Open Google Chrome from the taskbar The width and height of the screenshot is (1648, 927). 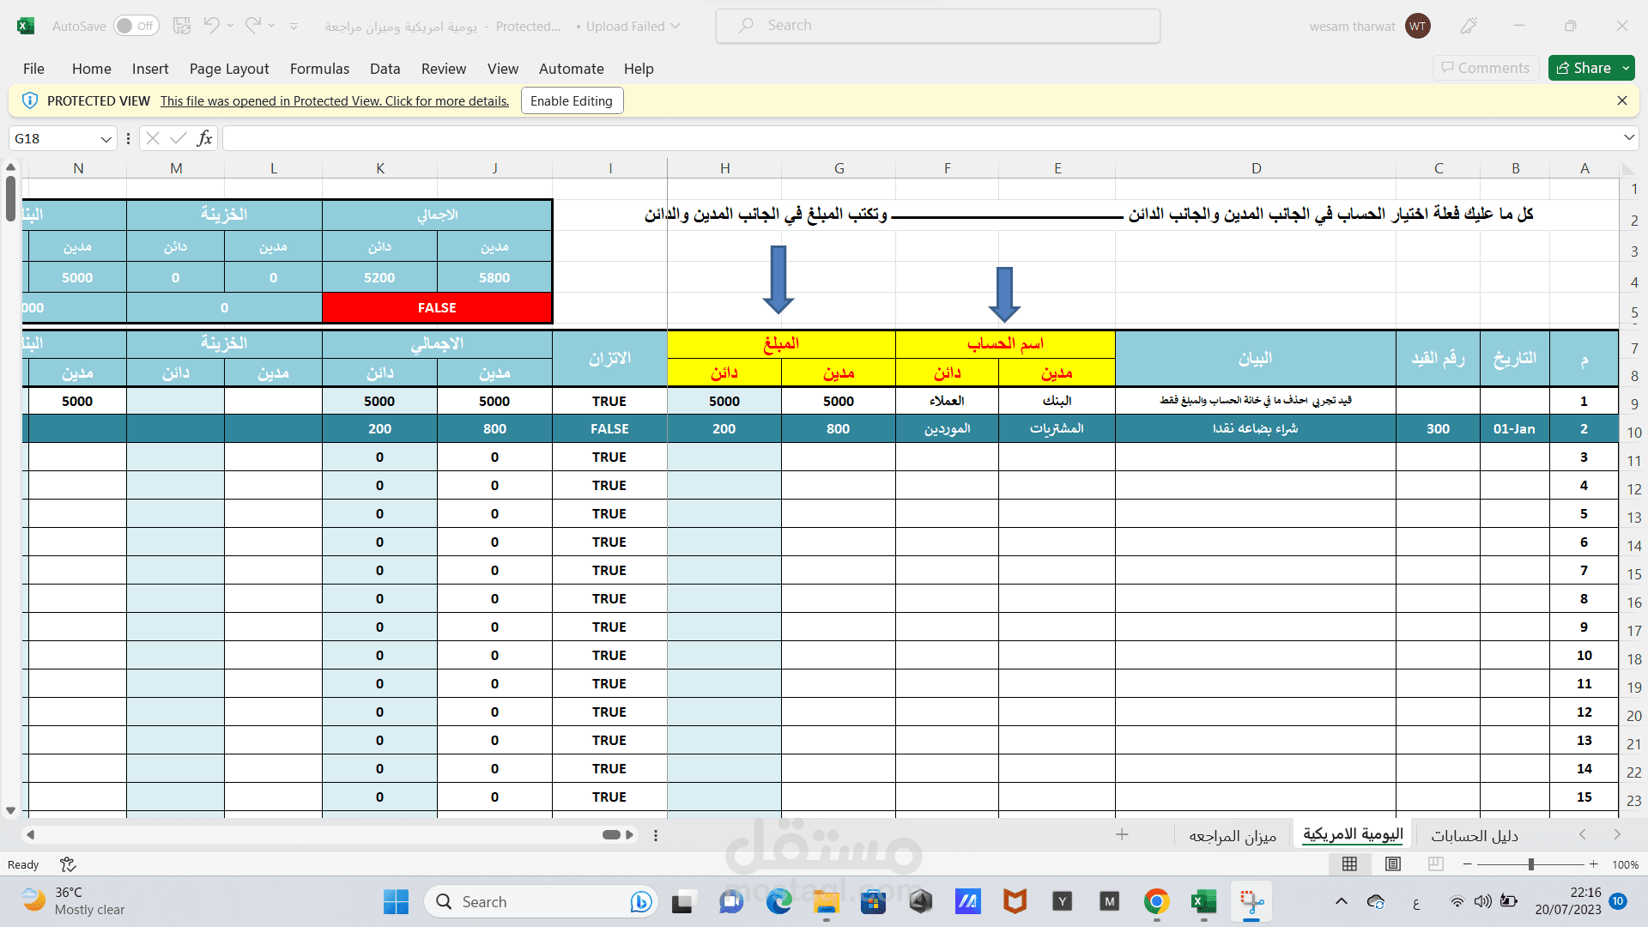(x=1156, y=901)
